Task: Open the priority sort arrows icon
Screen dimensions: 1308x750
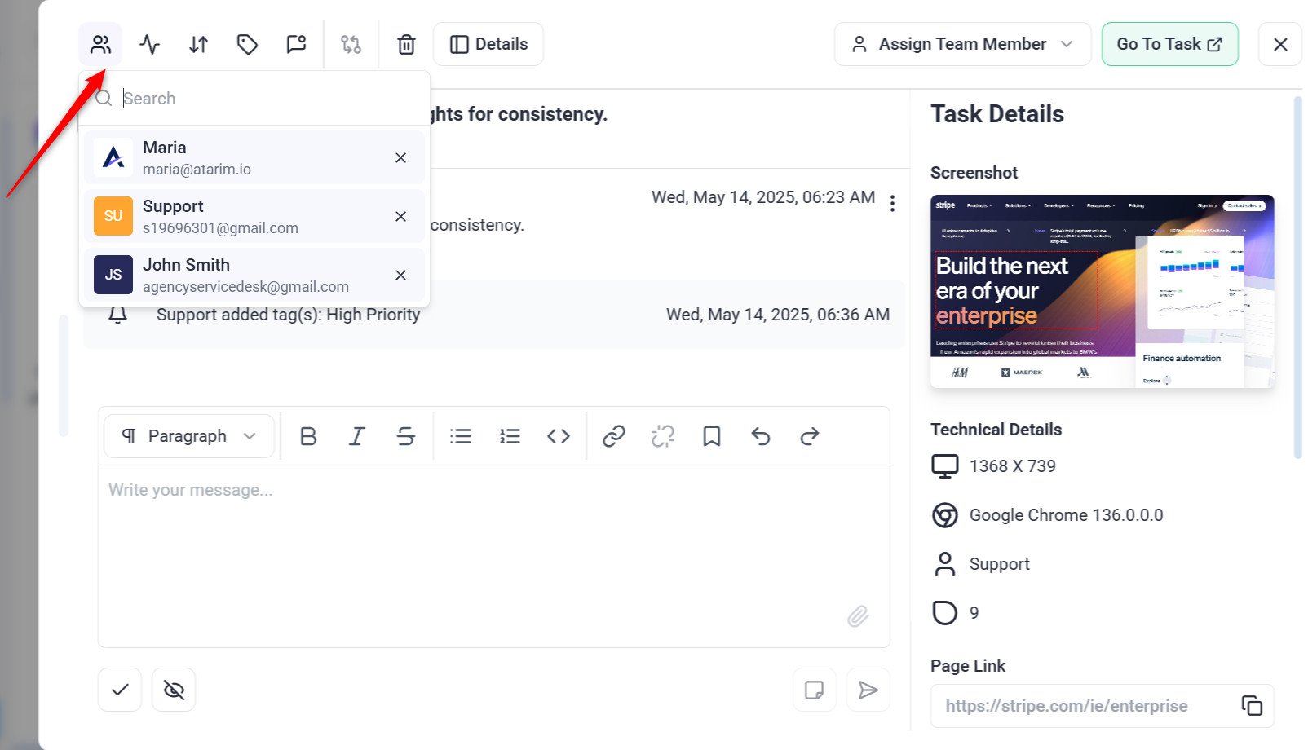Action: click(198, 44)
